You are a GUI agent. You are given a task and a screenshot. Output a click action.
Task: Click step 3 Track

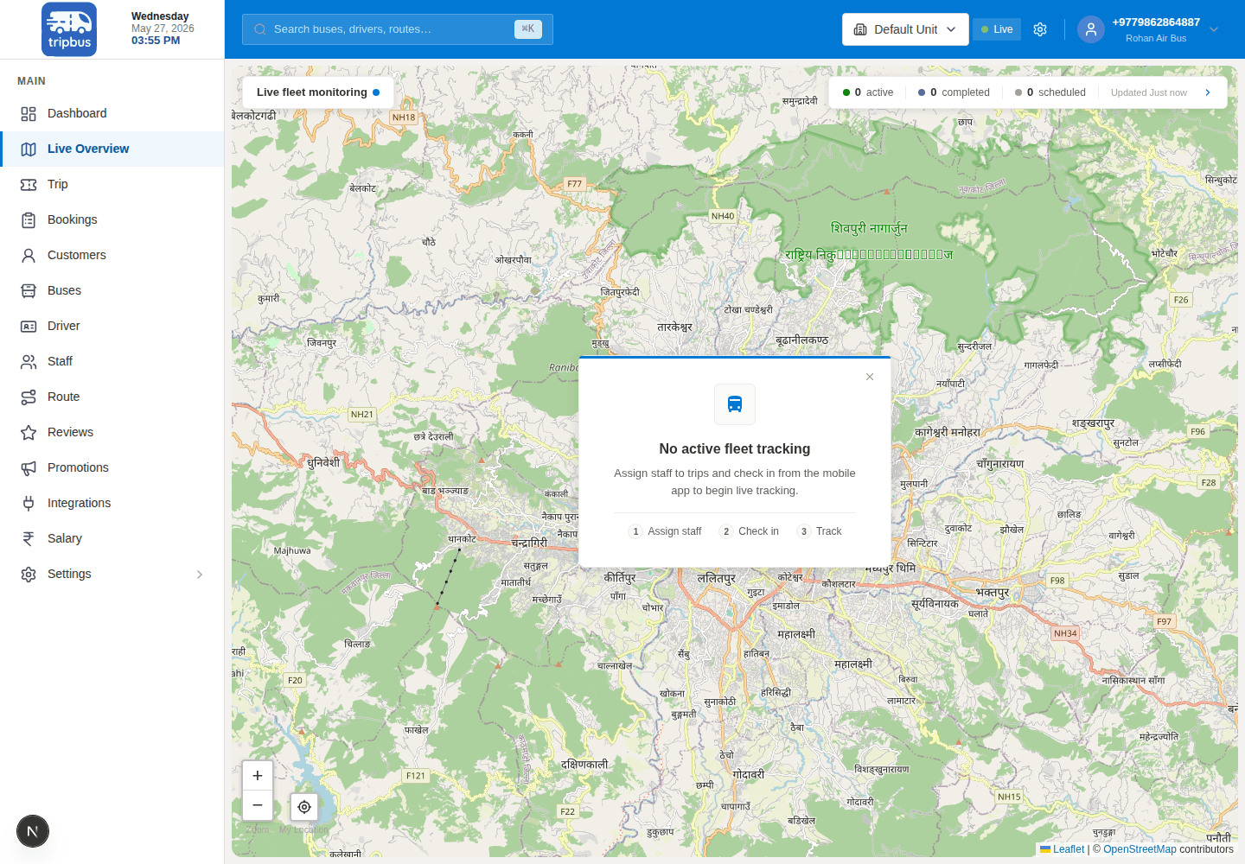pyautogui.click(x=820, y=531)
